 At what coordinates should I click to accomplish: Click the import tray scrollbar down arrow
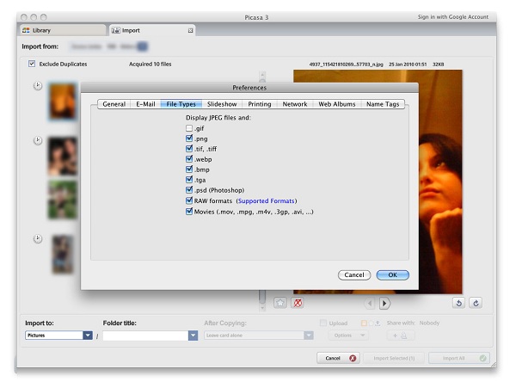pos(262,308)
